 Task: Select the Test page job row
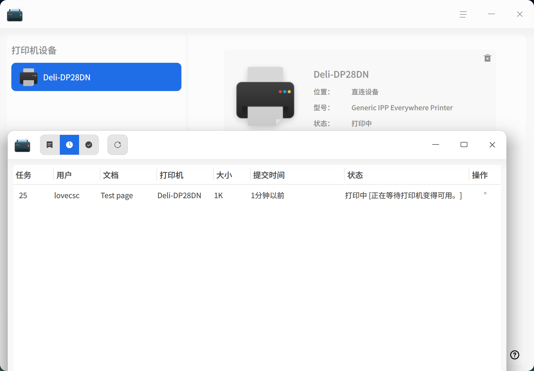257,195
